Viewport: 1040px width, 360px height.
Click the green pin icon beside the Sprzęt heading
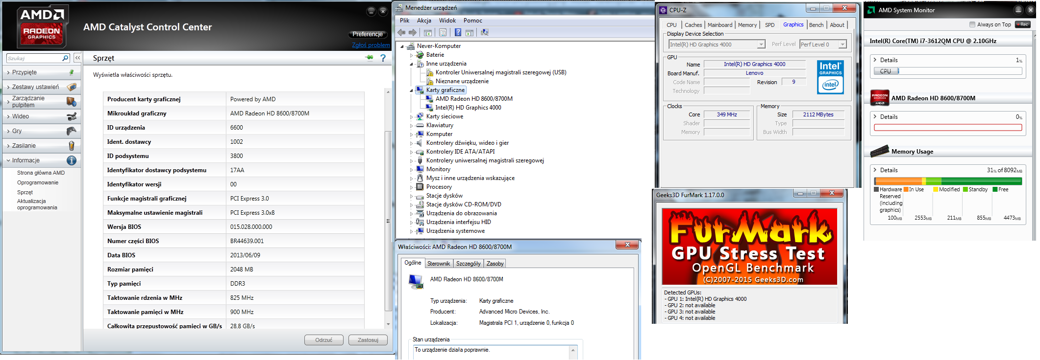[x=369, y=58]
